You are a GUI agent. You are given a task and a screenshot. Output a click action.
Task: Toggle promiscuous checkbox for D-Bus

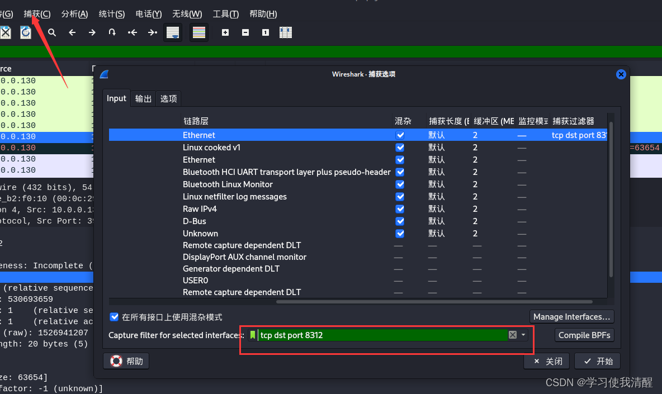coord(400,221)
